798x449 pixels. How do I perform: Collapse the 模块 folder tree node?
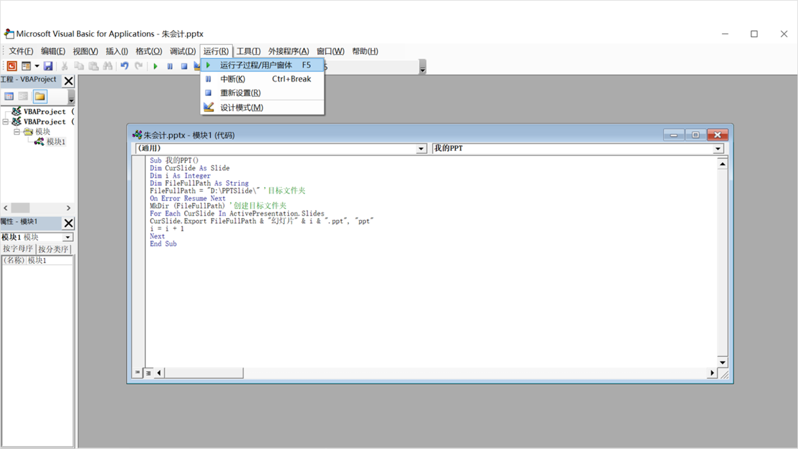[x=17, y=132]
